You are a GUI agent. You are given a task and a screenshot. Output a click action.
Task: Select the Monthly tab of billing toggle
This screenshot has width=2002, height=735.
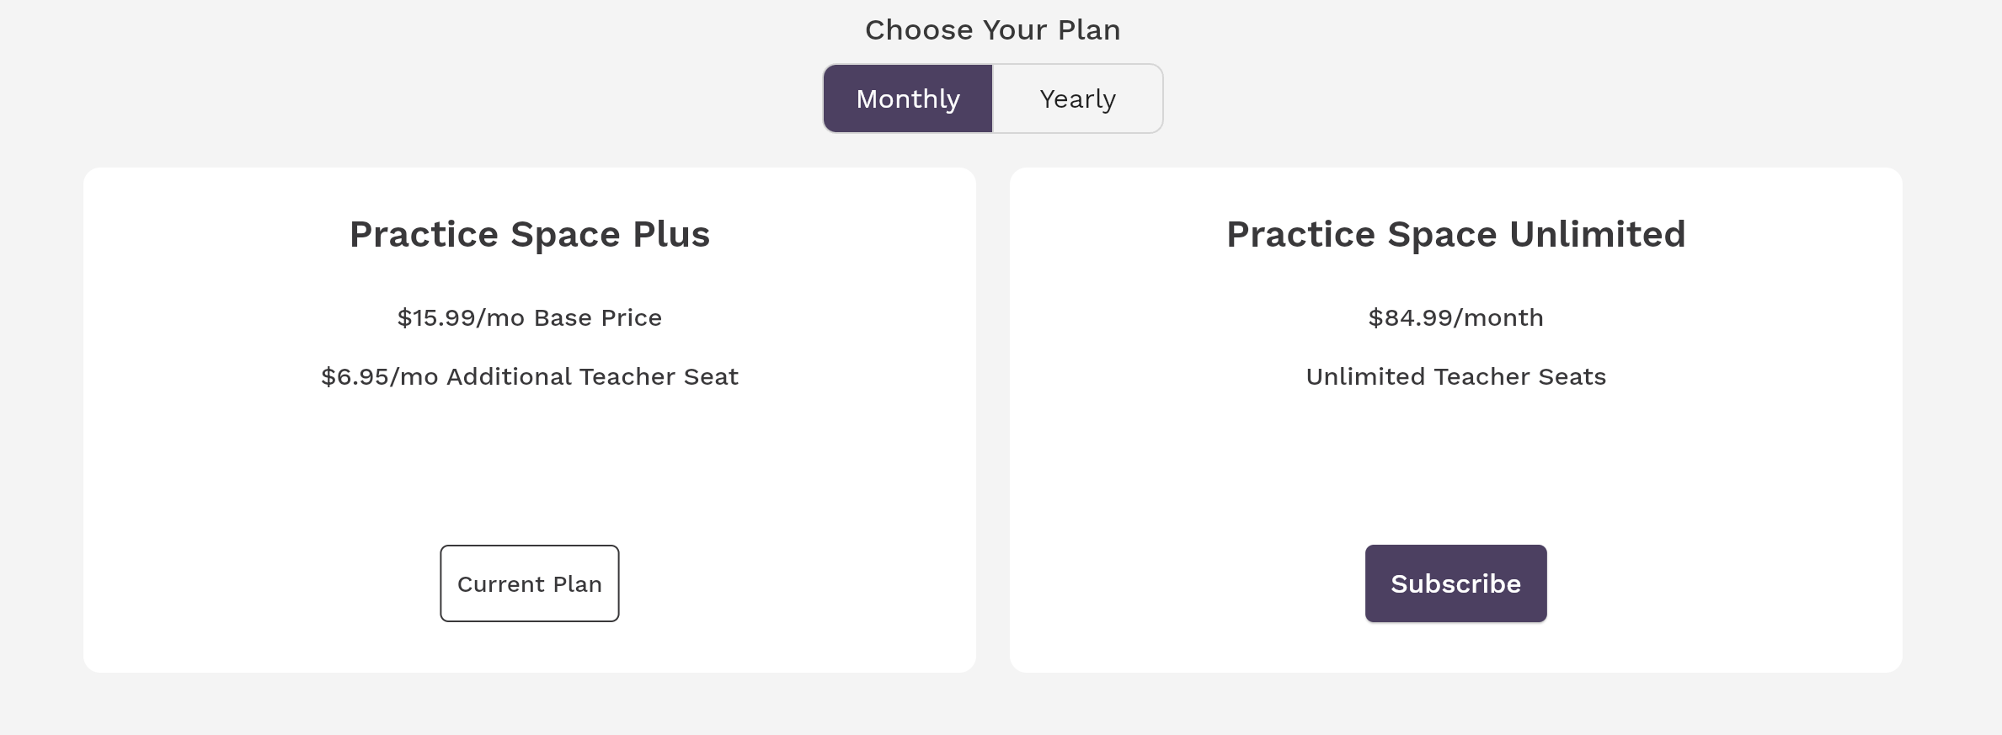point(908,99)
